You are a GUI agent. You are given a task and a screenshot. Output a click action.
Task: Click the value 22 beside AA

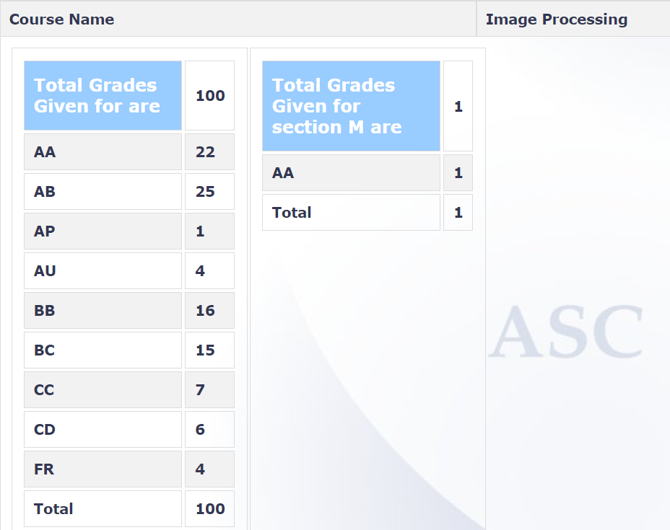pyautogui.click(x=209, y=152)
